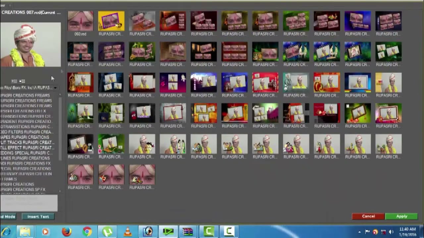Select SPECIAL RUPASRI CREATIONS category

coord(26,169)
